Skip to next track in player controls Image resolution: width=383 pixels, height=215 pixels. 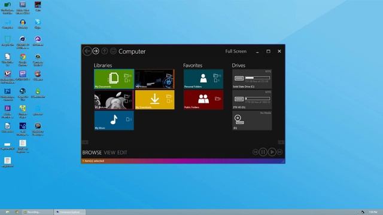point(279,152)
